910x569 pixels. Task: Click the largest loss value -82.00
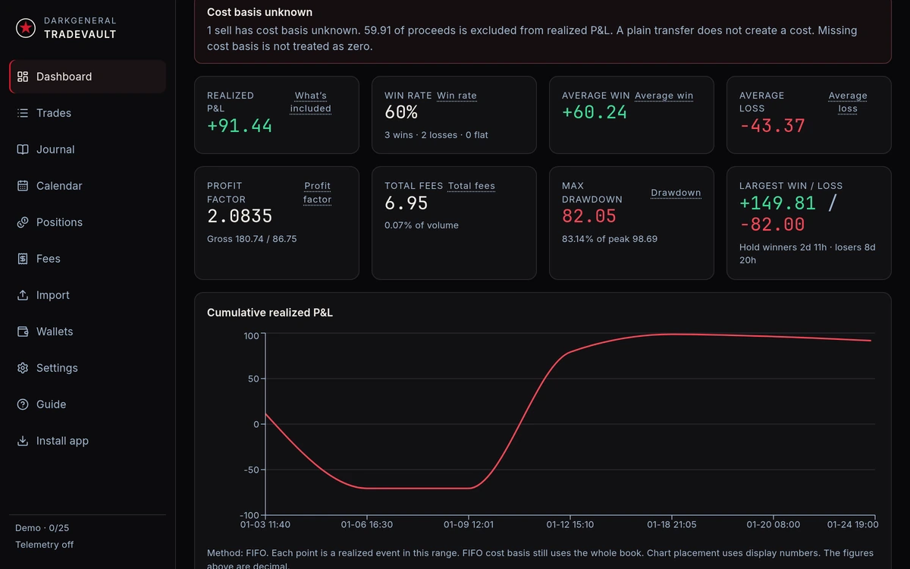tap(772, 225)
